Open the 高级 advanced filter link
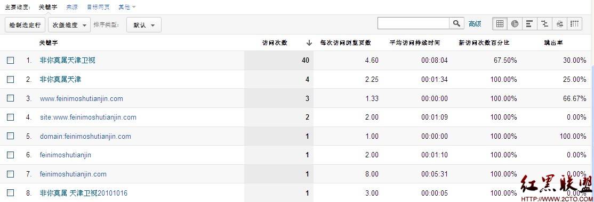594x202 pixels. coord(475,24)
